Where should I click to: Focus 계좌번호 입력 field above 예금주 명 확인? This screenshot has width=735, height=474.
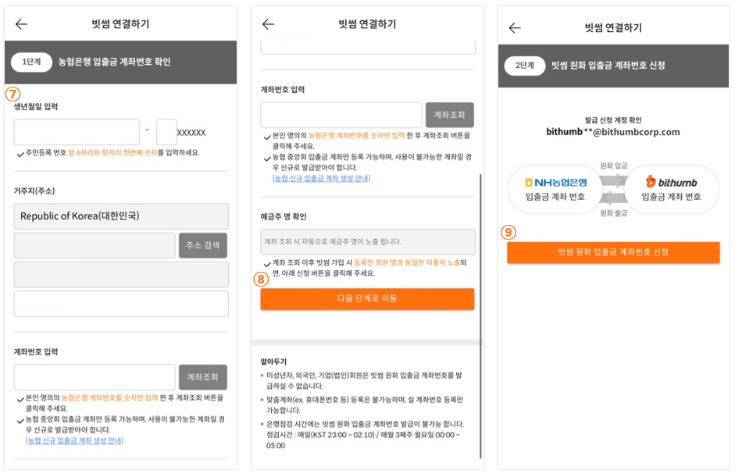pyautogui.click(x=341, y=115)
